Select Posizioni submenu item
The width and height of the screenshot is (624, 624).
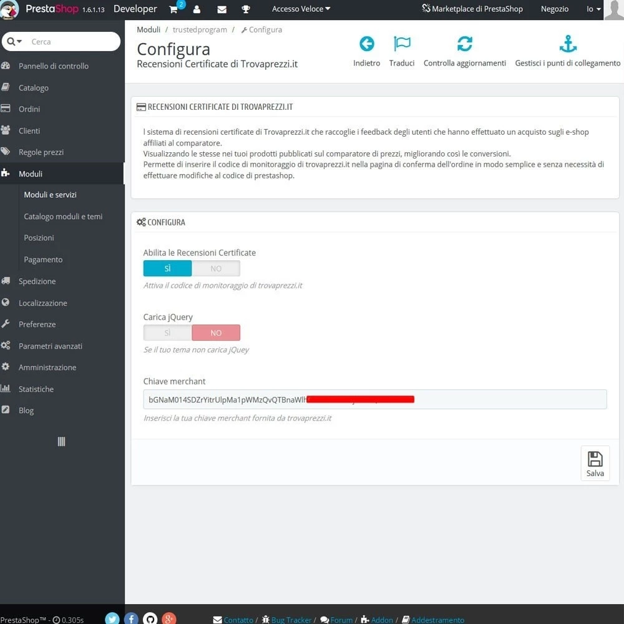pyautogui.click(x=39, y=238)
